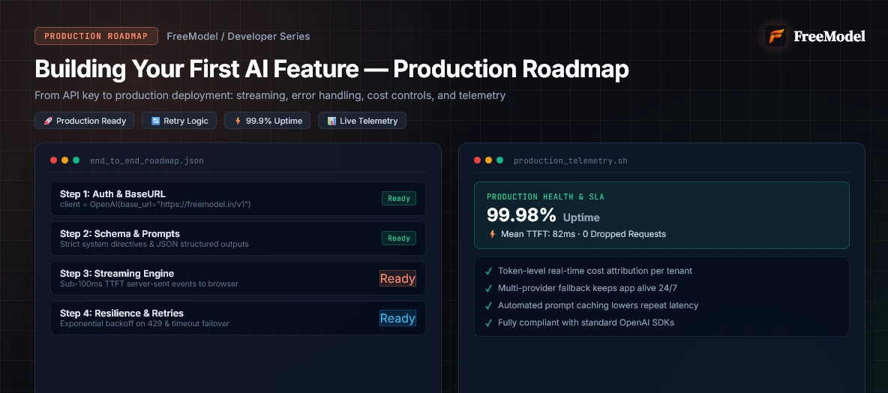
Task: Click checkmark beside Token-level real-time cost attribution
Action: pos(489,271)
